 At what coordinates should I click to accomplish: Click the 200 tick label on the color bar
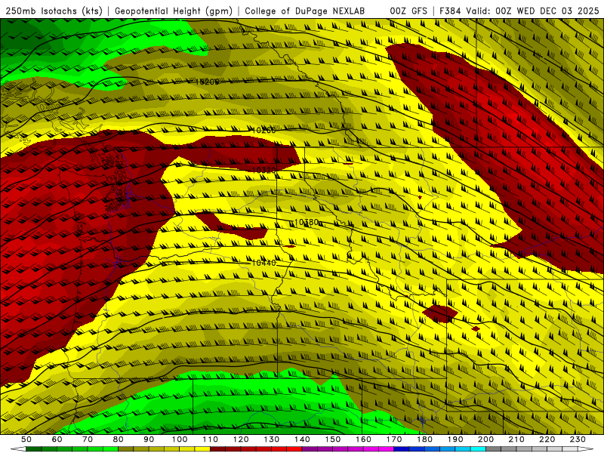click(486, 439)
